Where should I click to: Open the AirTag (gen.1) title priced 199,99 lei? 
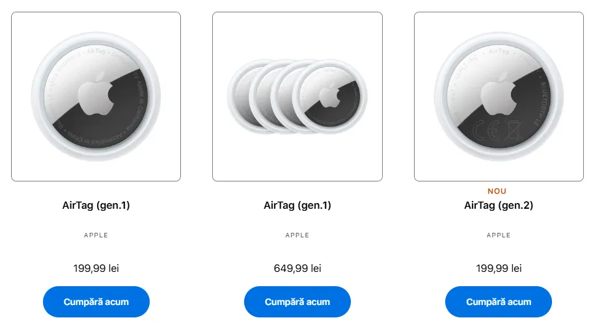[x=96, y=206]
